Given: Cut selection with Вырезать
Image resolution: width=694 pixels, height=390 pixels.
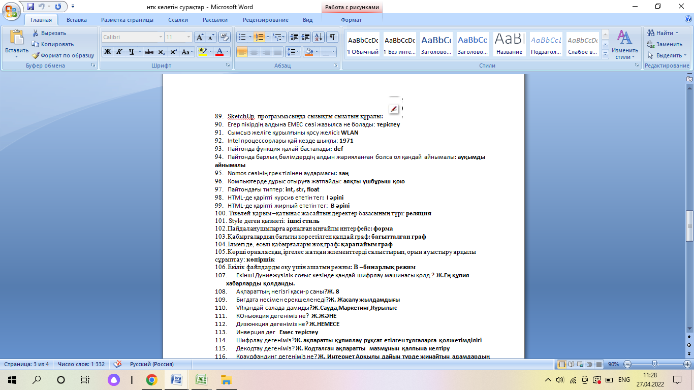Looking at the screenshot, I should click(49, 33).
